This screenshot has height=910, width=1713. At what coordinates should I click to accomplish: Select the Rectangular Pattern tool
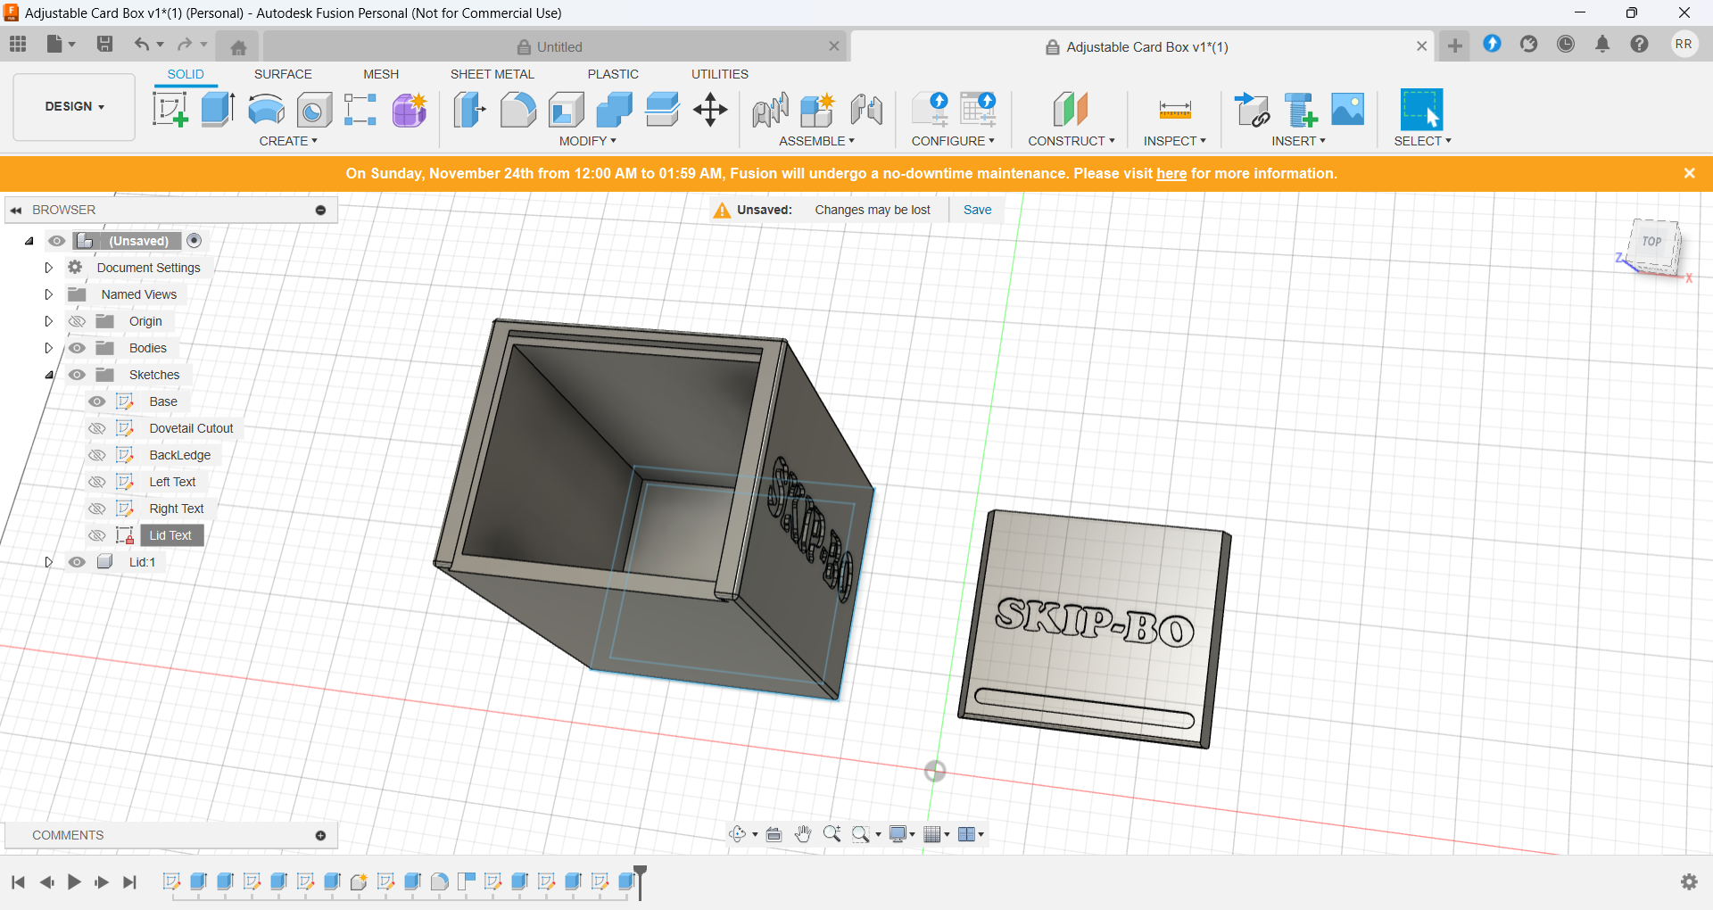click(x=360, y=110)
